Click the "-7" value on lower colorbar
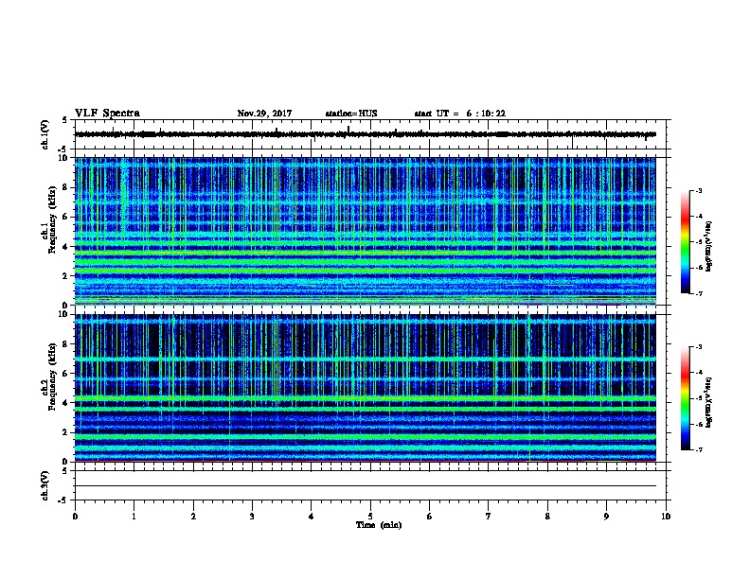Image resolution: width=750 pixels, height=579 pixels. click(698, 449)
